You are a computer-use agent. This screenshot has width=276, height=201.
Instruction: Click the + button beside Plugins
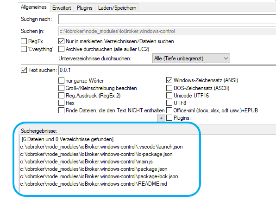pyautogui.click(x=161, y=118)
